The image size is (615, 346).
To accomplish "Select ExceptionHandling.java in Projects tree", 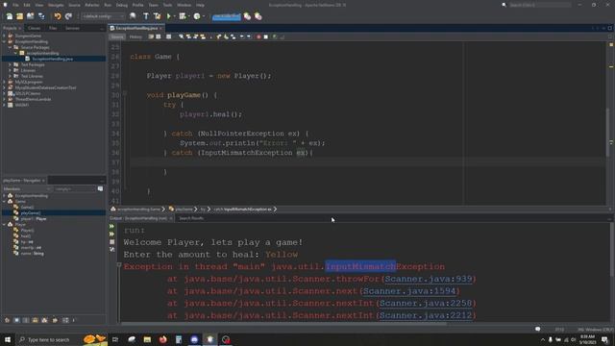I will click(x=52, y=59).
